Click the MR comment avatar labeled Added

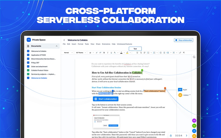click(180, 95)
